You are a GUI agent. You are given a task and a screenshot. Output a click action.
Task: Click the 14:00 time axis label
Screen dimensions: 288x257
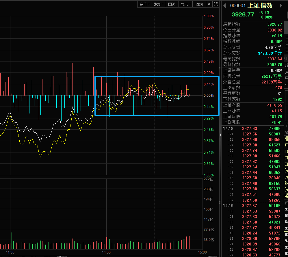click(106, 252)
